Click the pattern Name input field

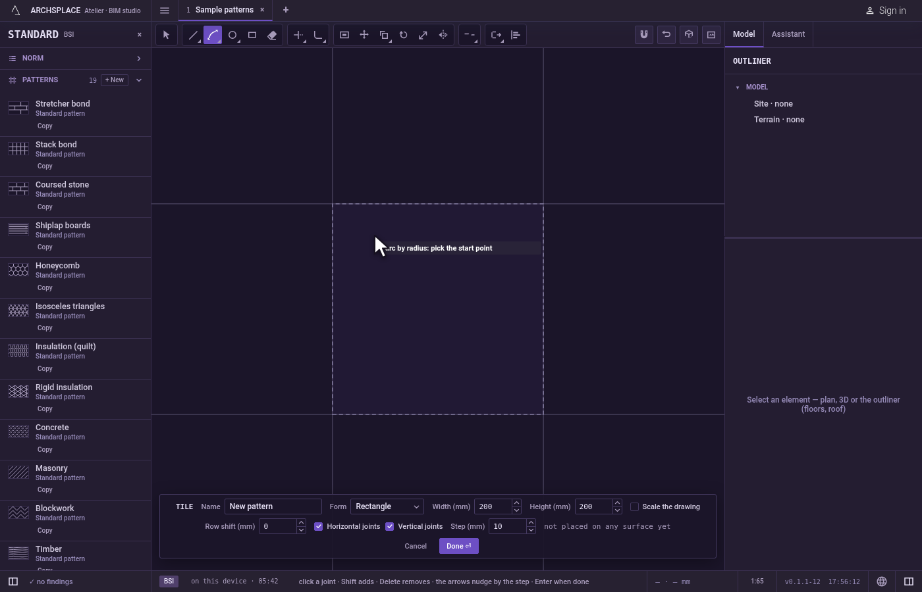(x=273, y=506)
